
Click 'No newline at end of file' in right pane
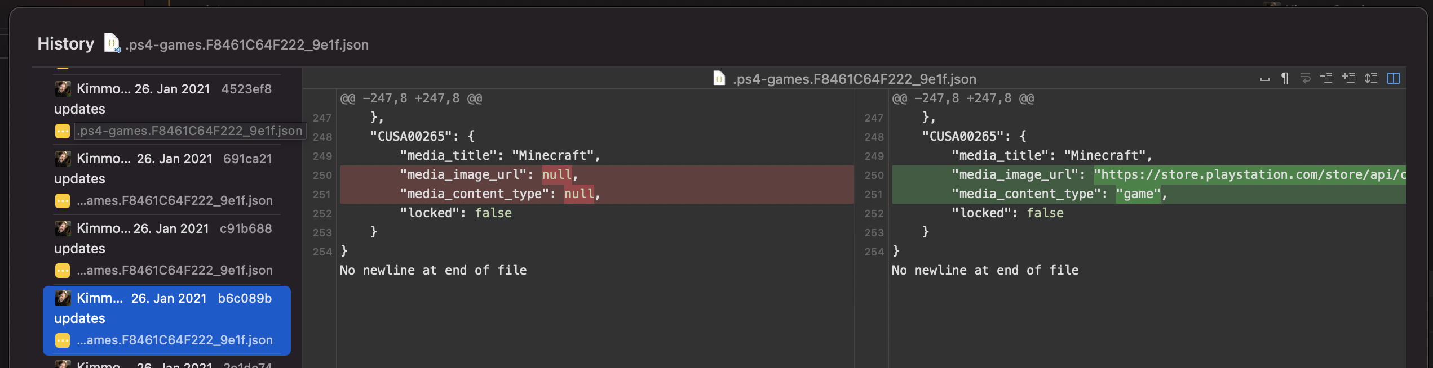tap(985, 271)
